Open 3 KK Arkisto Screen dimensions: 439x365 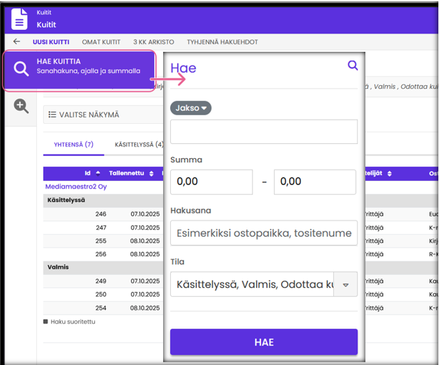coord(153,42)
